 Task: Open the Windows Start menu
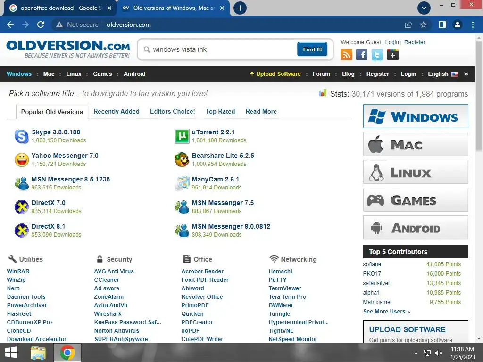[x=11, y=353]
